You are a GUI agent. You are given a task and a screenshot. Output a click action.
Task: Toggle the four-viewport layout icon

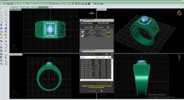[53, 3]
